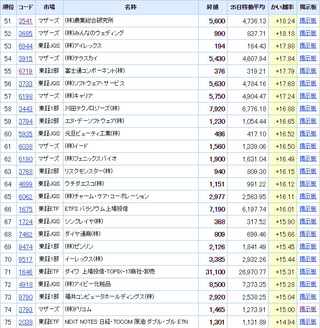Open stock code 3794 link
Viewport: 320px width, 328px height.
click(25, 122)
